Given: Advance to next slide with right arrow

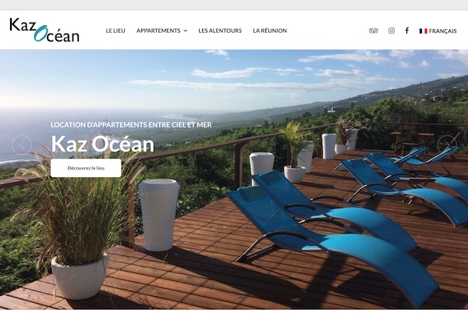Looking at the screenshot, I should point(447,145).
